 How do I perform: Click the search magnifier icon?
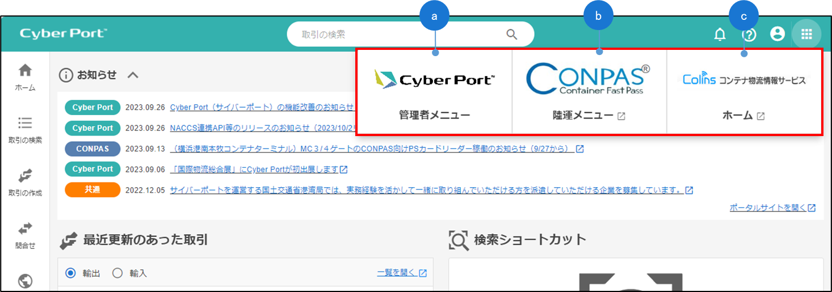[511, 35]
